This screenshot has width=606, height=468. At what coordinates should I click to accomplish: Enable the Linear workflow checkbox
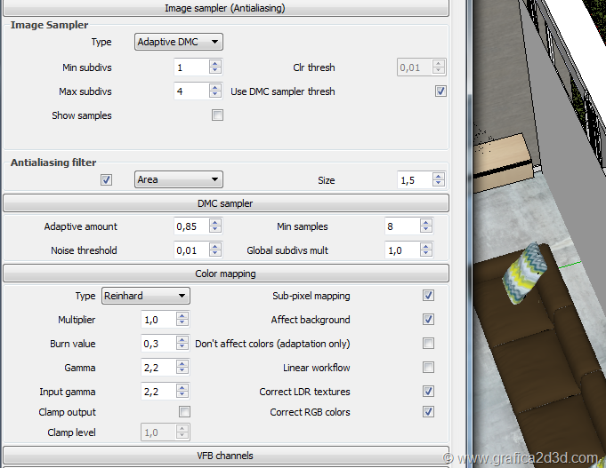428,368
